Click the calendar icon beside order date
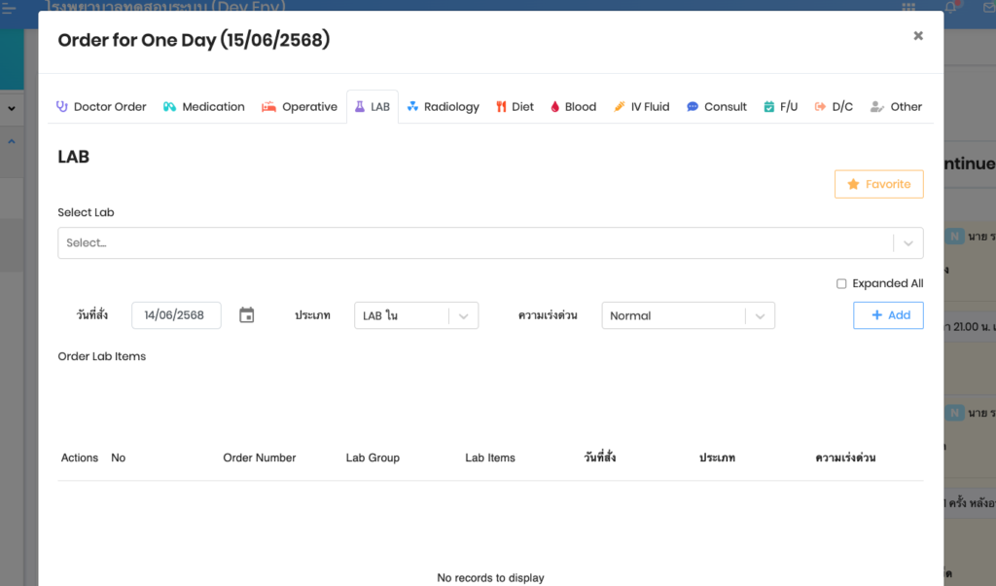 click(247, 315)
